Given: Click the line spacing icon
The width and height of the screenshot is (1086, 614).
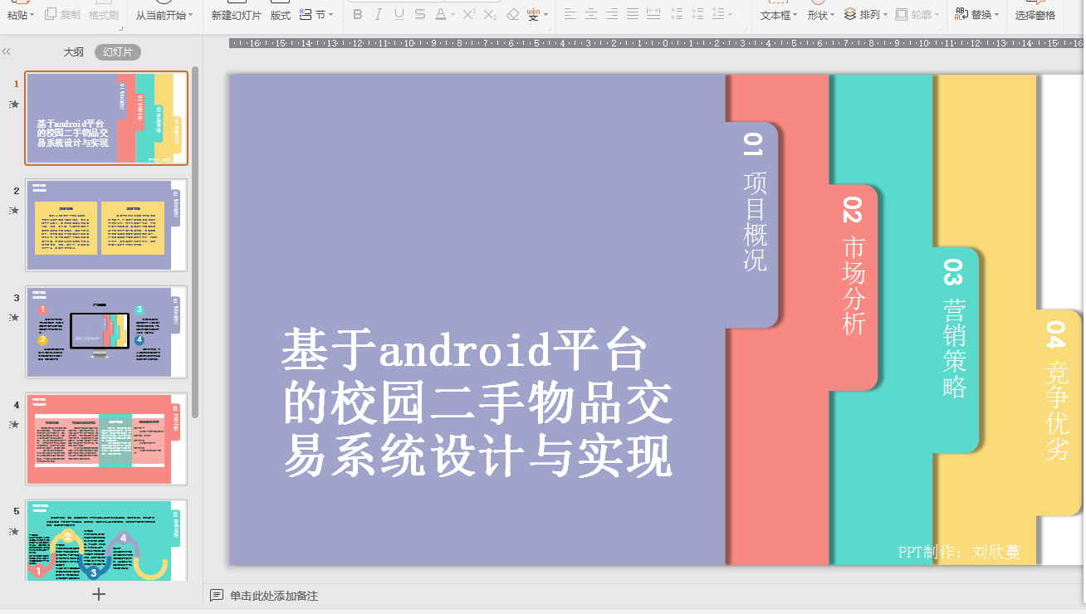Looking at the screenshot, I should [x=717, y=14].
